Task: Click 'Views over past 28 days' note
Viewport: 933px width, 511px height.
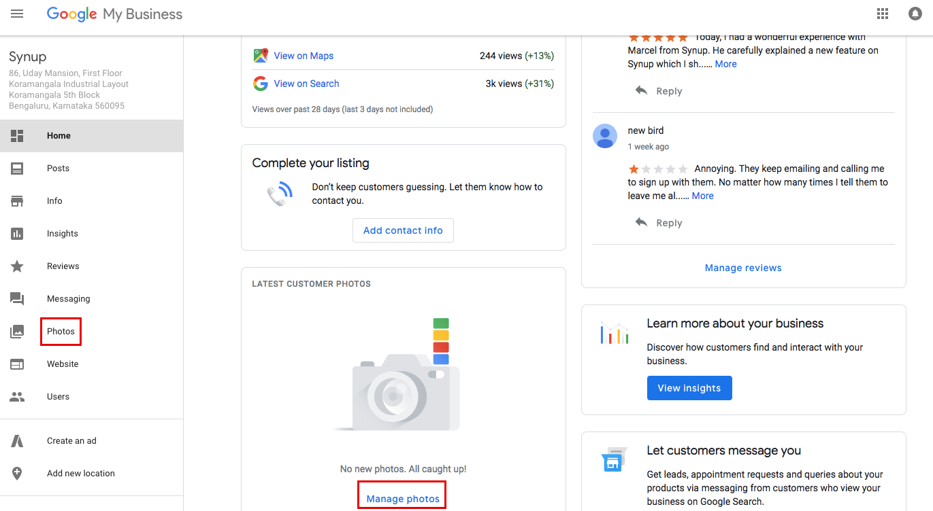Action: (x=342, y=109)
